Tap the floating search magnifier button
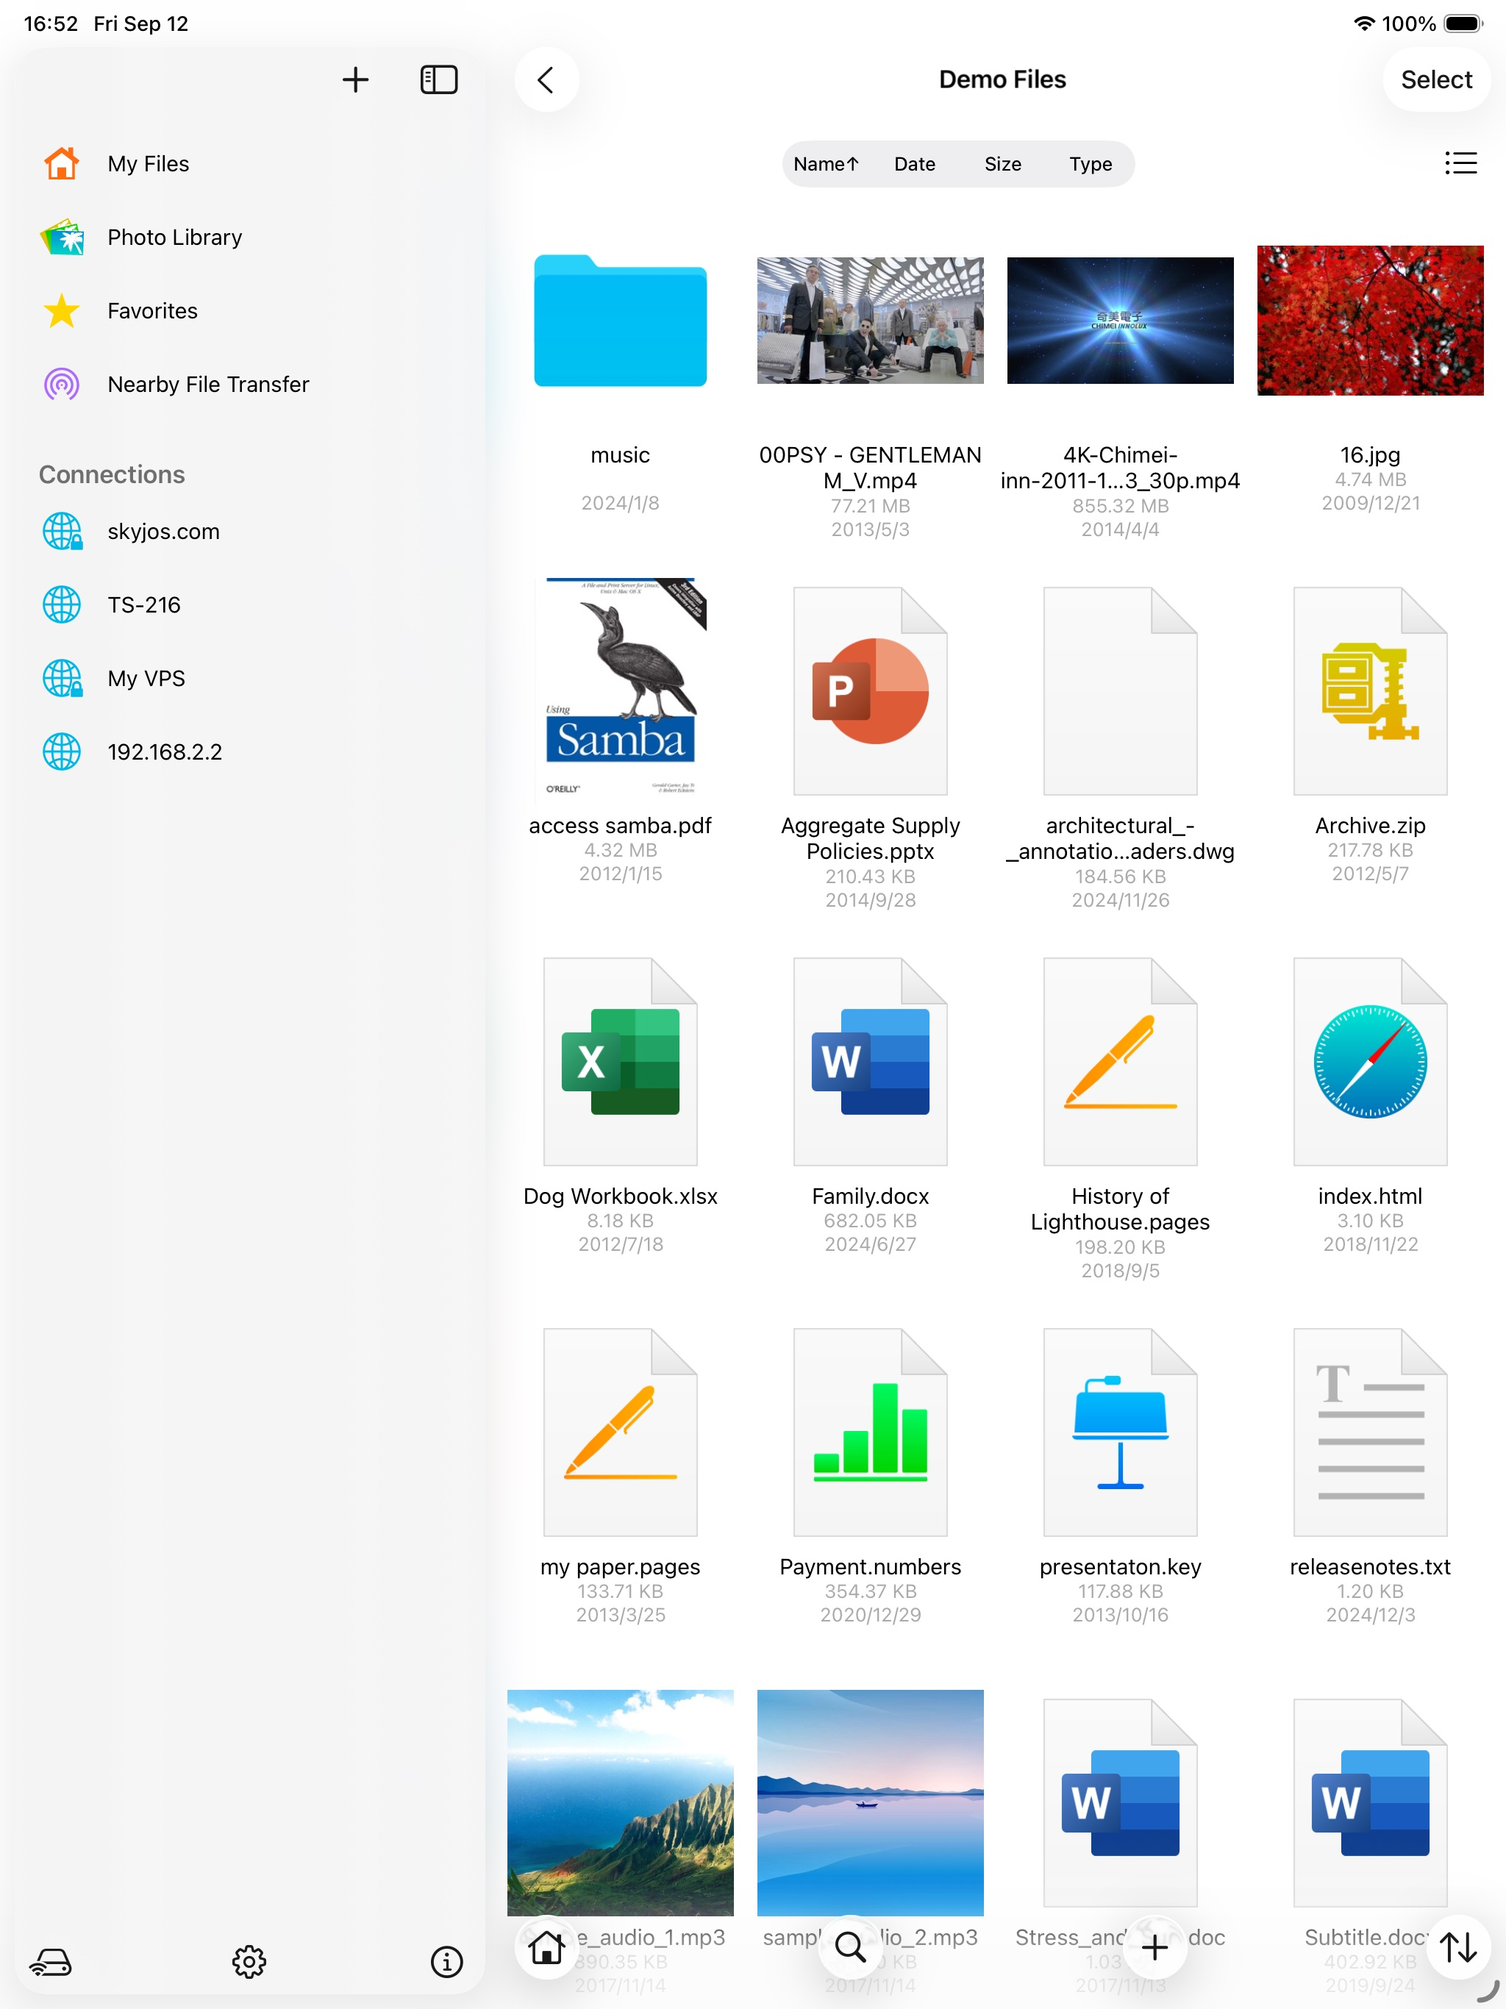This screenshot has height=2009, width=1506. click(x=850, y=1947)
